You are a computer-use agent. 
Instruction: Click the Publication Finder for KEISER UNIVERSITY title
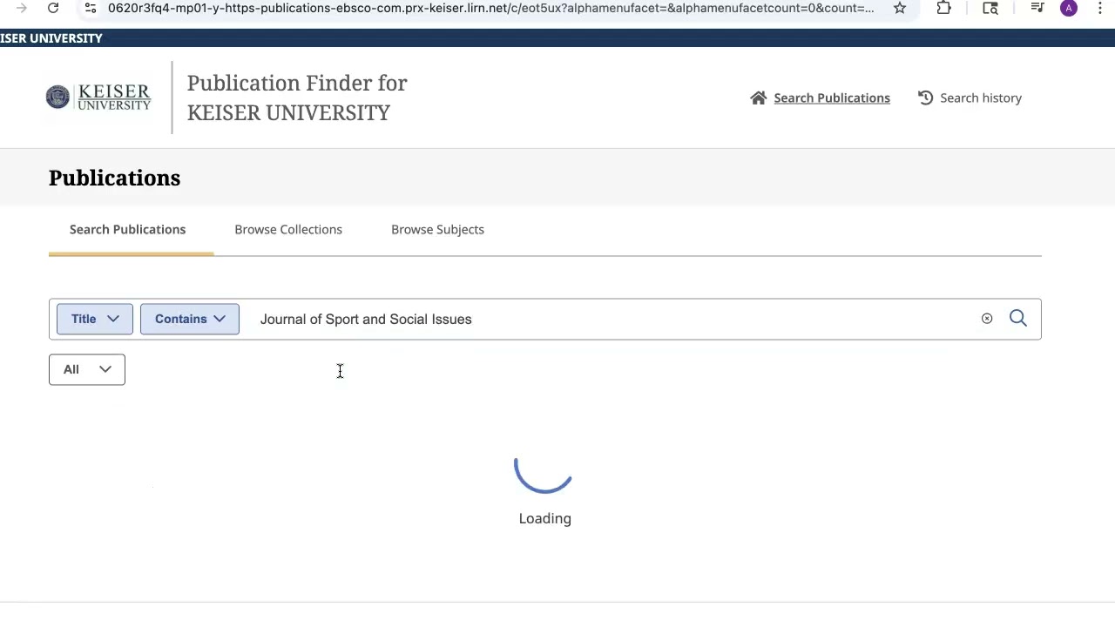[297, 98]
